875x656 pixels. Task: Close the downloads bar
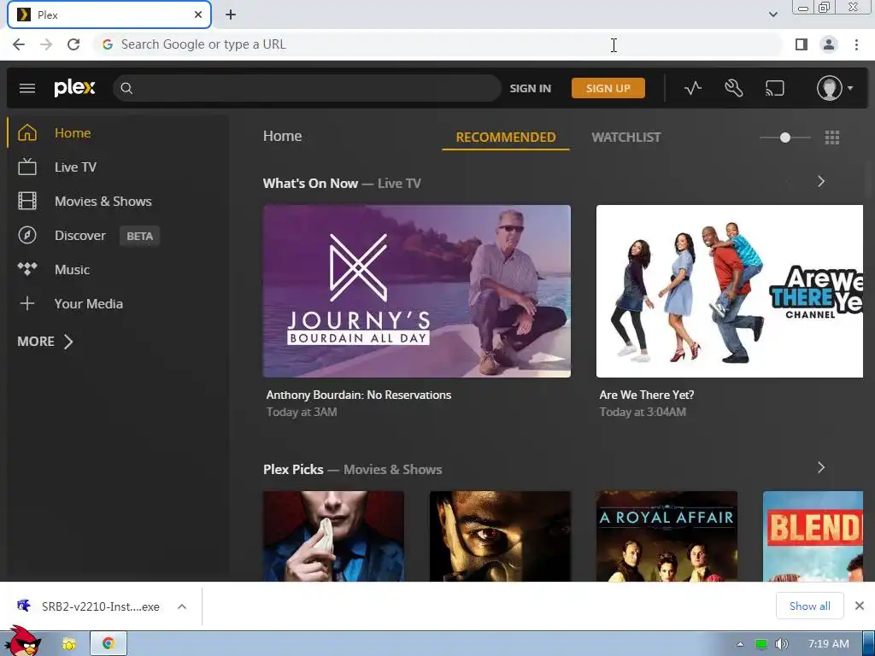pos(860,606)
